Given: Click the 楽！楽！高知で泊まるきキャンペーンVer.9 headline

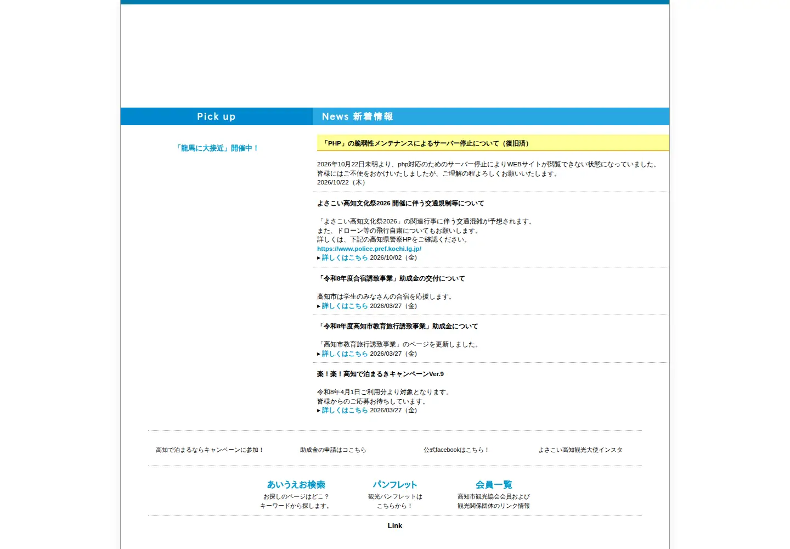Looking at the screenshot, I should (x=380, y=374).
